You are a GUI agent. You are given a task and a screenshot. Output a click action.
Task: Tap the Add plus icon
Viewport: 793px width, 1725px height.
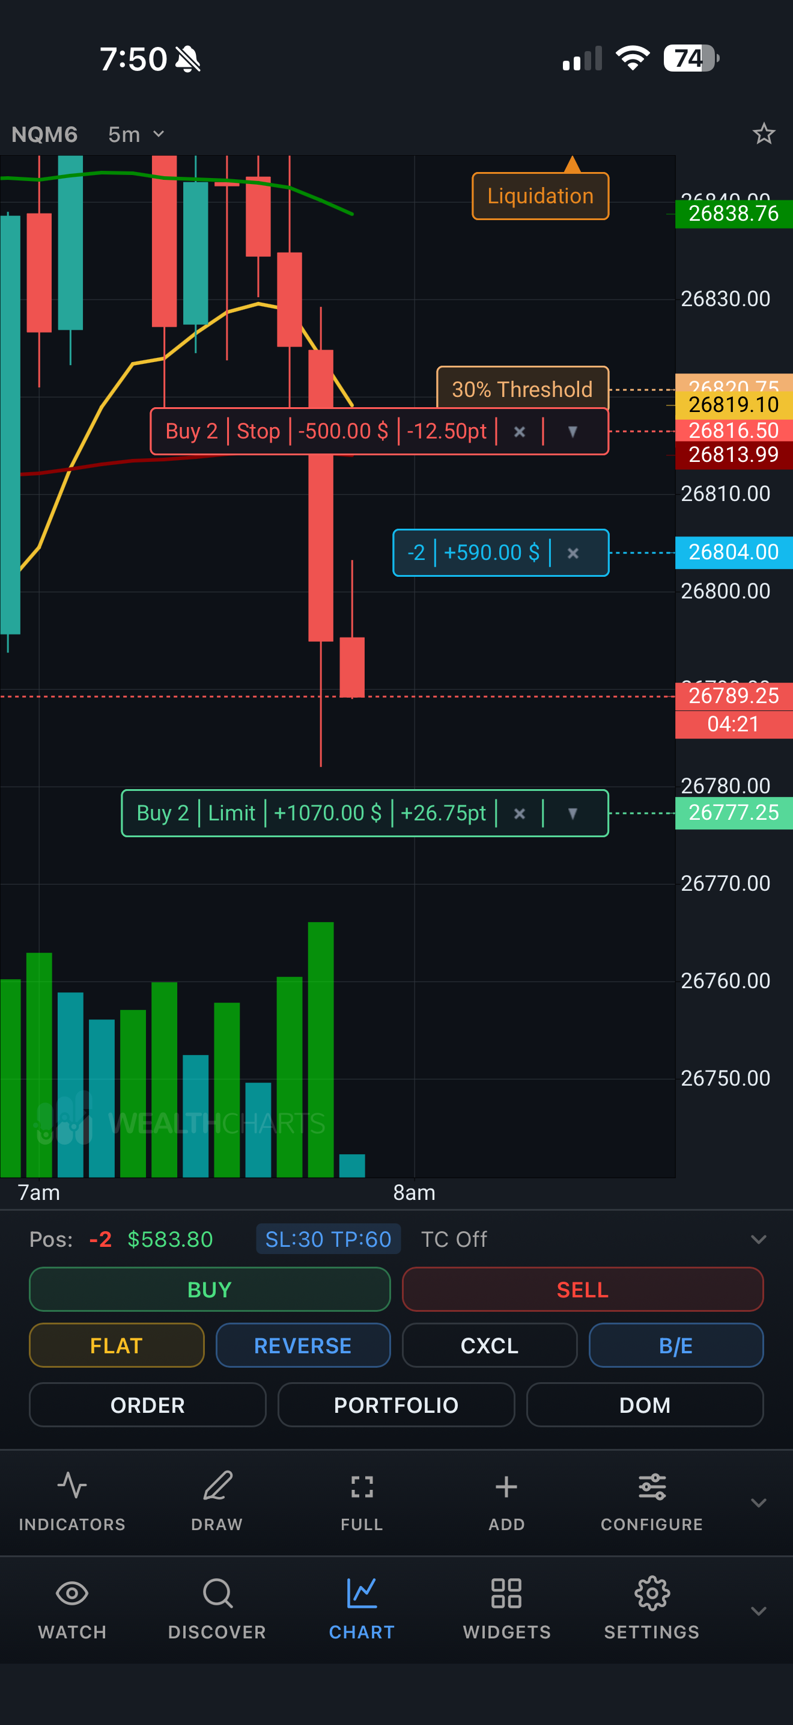click(x=506, y=1497)
